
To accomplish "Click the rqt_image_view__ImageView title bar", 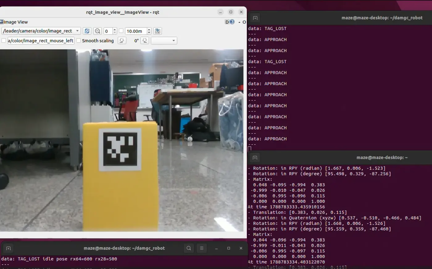I will (123, 12).
